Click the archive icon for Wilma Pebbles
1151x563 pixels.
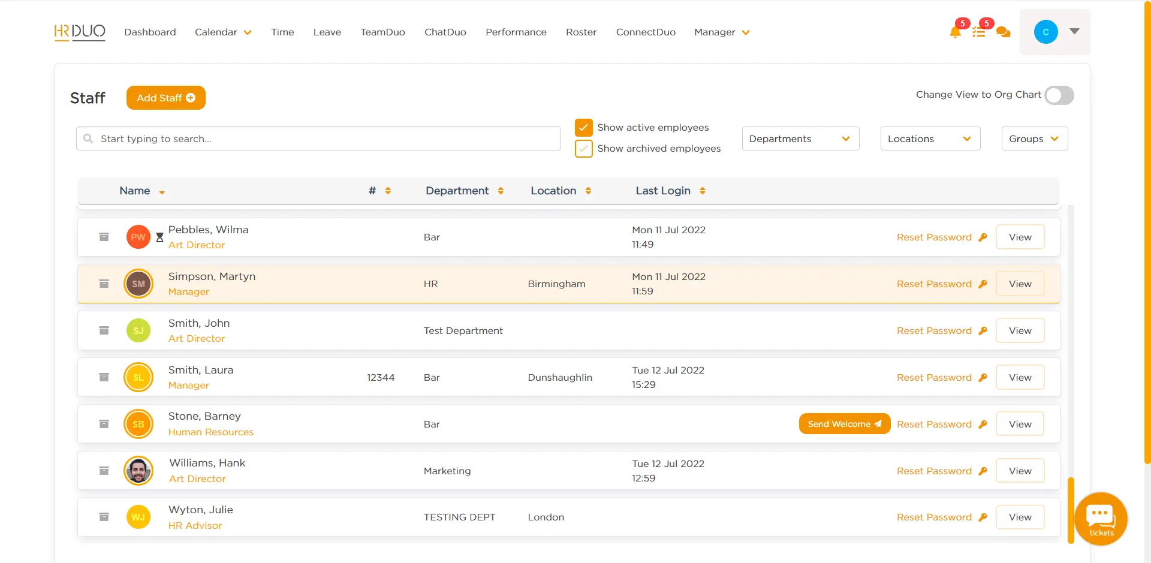point(104,237)
